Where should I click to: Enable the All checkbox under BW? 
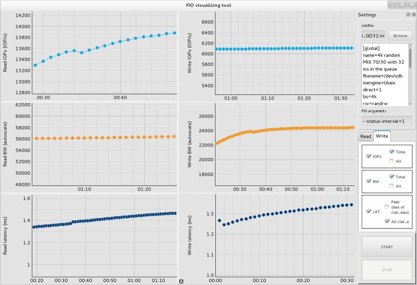coord(392,186)
